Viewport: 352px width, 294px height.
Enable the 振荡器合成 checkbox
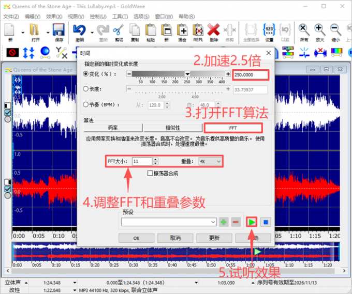(x=150, y=173)
